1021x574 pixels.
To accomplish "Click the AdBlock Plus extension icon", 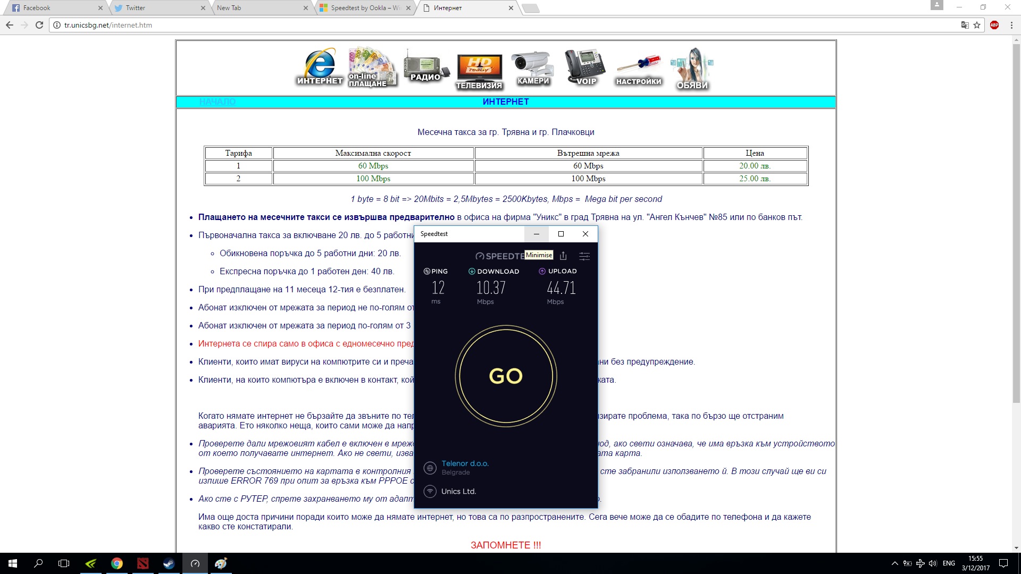I will pos(994,25).
